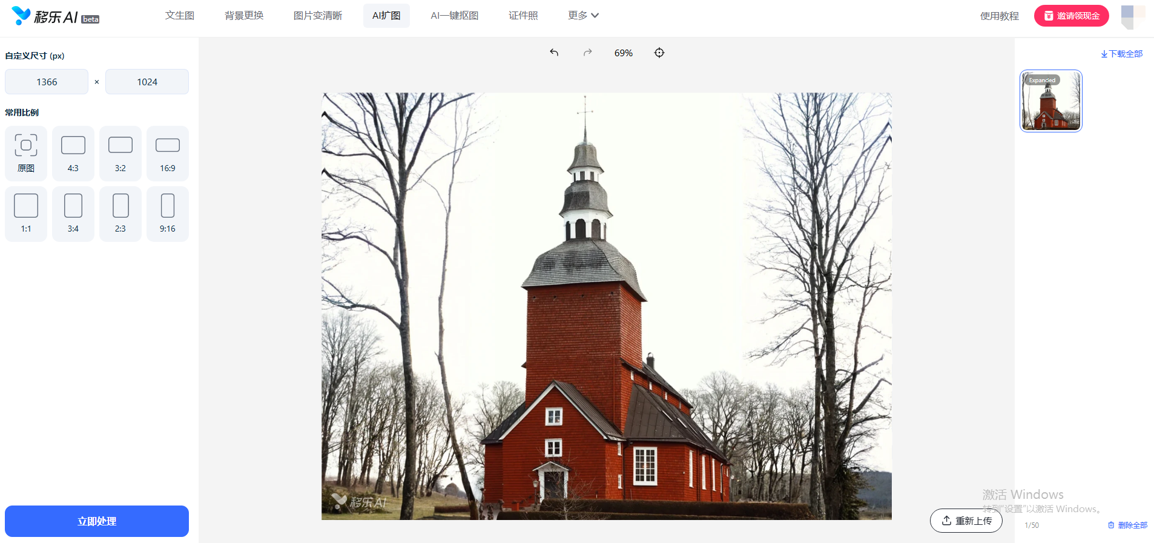
Task: Click the 重新上传 button
Action: click(966, 521)
